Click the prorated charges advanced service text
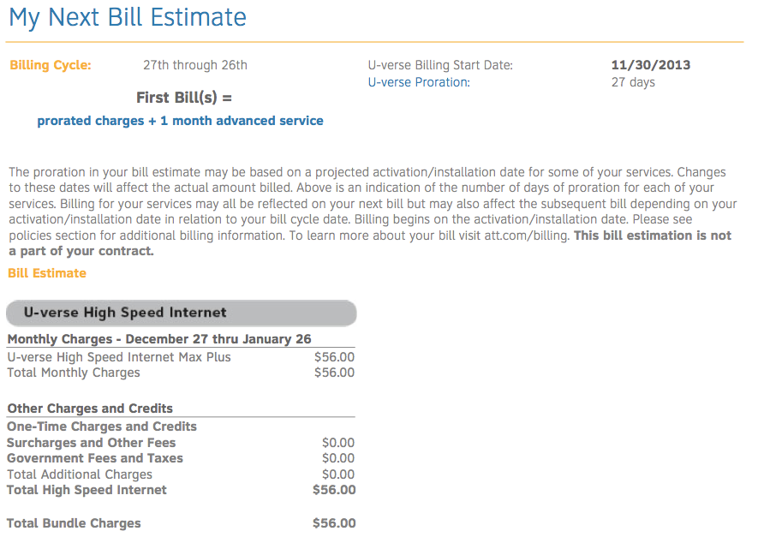 click(181, 121)
